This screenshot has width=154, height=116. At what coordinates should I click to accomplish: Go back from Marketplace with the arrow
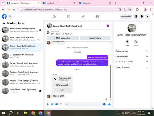pyautogui.click(x=4, y=24)
